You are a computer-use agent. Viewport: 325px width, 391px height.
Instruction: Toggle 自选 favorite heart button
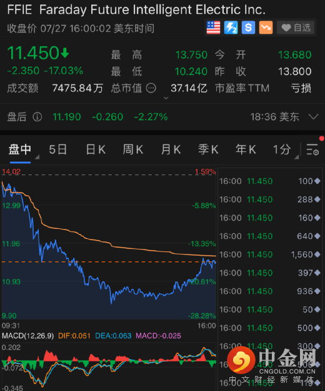(x=296, y=28)
